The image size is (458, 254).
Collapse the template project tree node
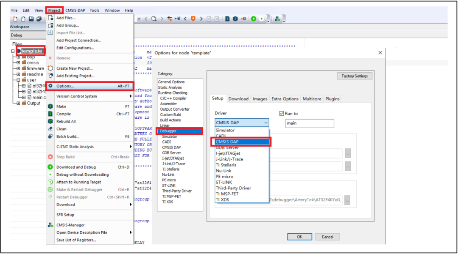tap(13, 51)
